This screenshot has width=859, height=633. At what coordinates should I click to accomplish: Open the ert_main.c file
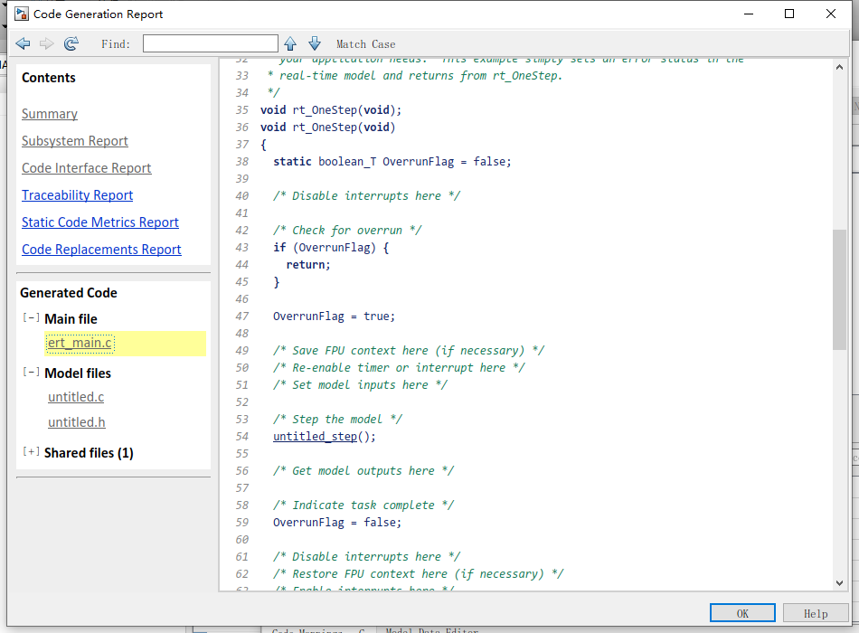coord(80,343)
